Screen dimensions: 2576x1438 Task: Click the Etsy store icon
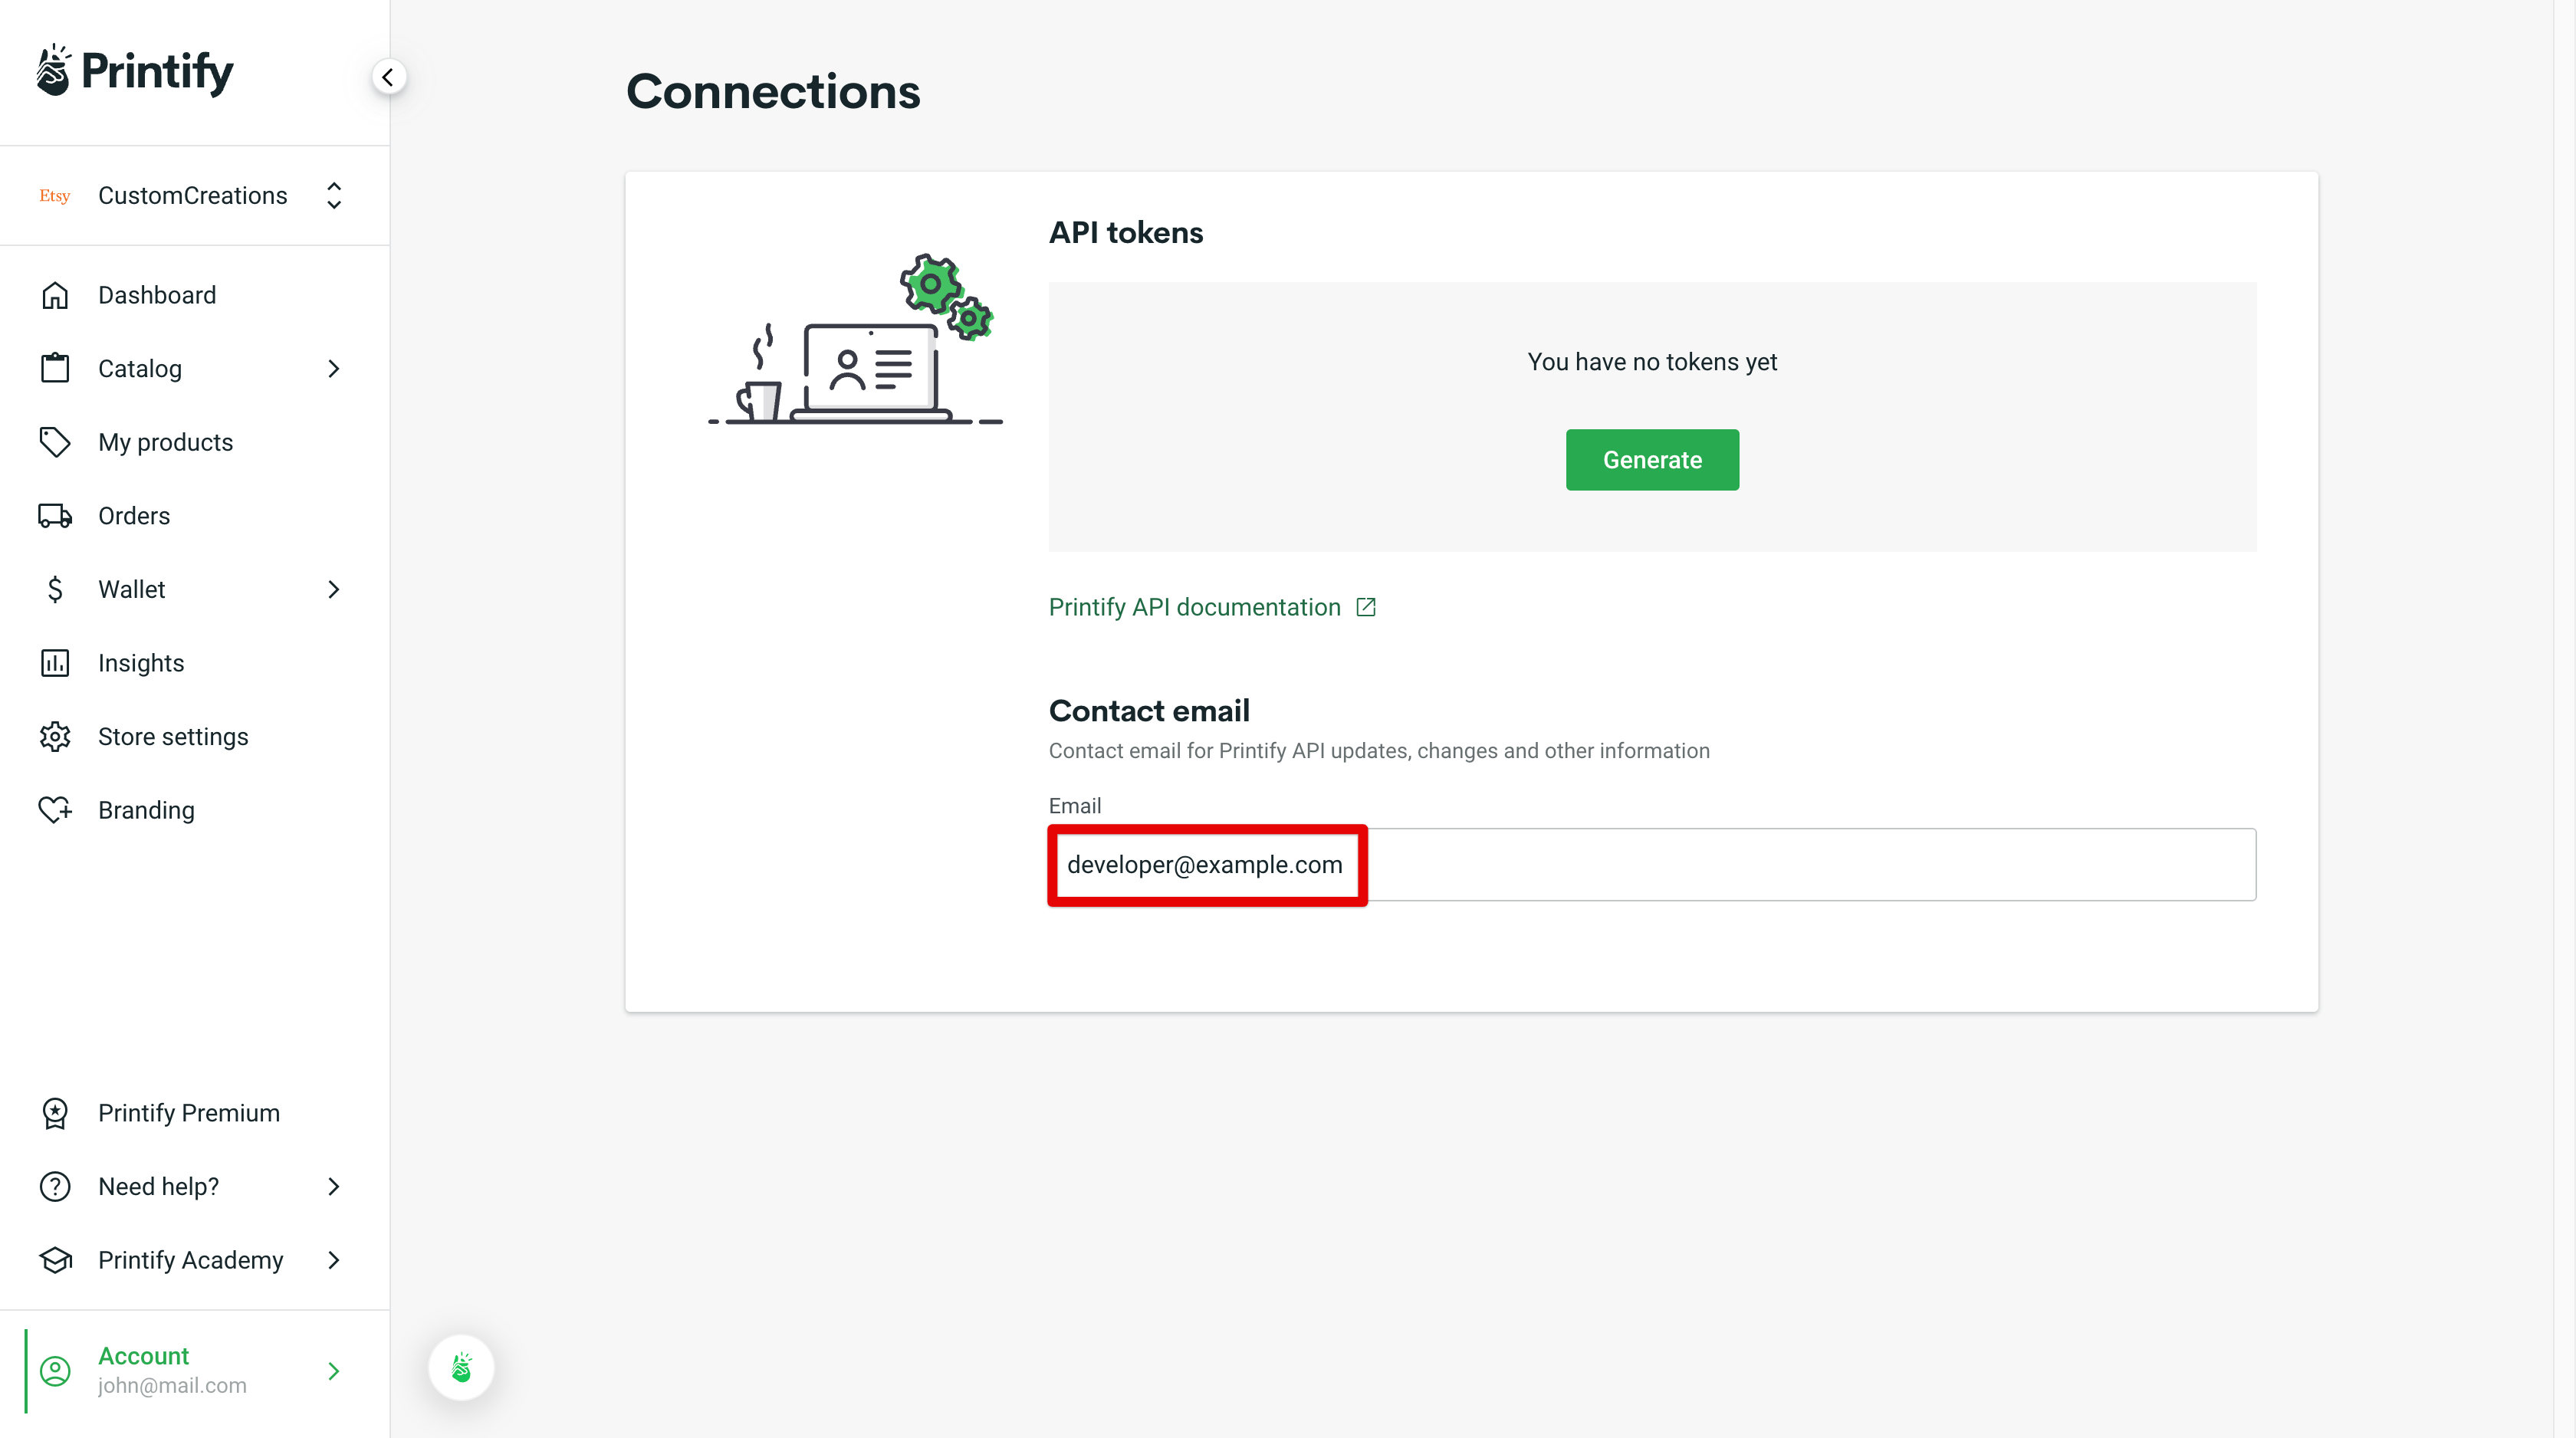coord(54,195)
